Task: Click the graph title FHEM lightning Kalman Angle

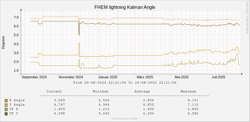Action: coord(125,7)
